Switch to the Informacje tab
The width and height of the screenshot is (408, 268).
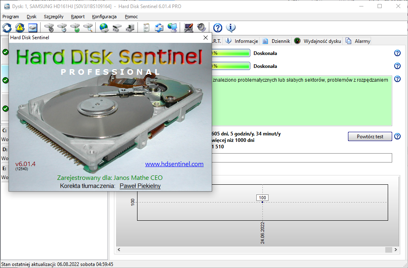[242, 41]
